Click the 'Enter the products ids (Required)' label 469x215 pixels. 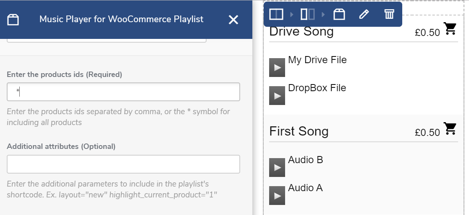[64, 74]
